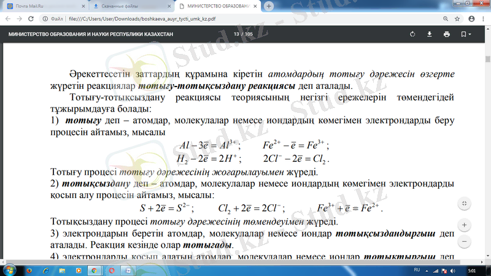Click the formula S + 2e = S2−
Image resolution: width=491 pixels, height=276 pixels.
tap(167, 208)
